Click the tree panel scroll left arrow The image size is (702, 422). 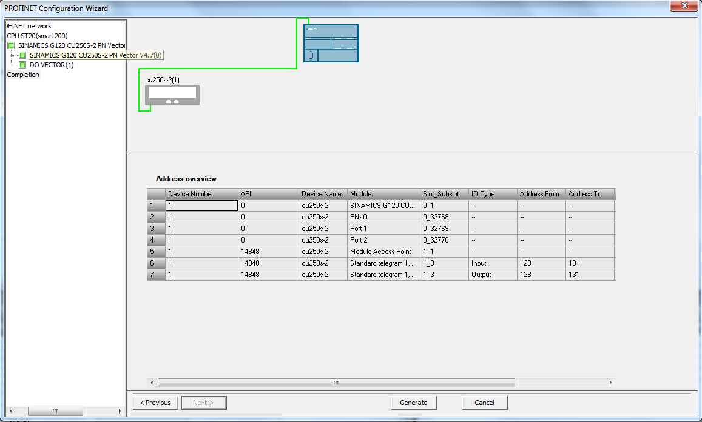click(x=11, y=411)
